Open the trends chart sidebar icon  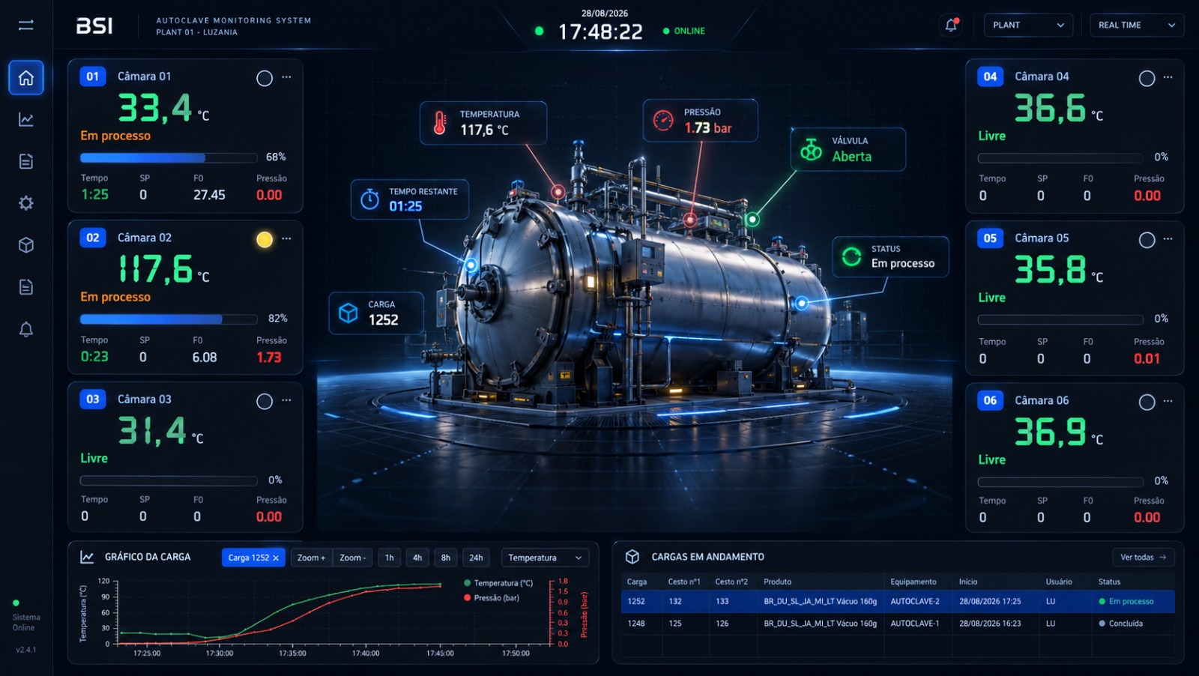(26, 120)
